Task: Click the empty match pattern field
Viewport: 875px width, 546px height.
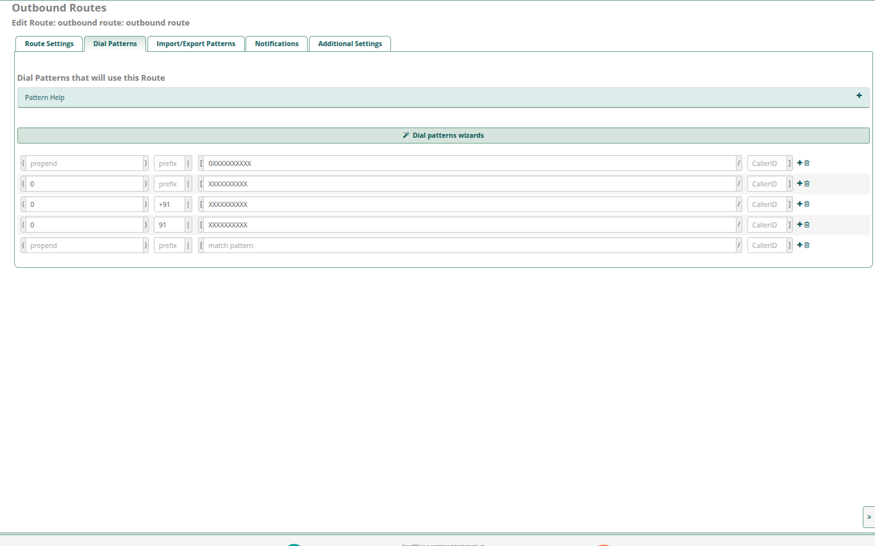Action: coord(469,245)
